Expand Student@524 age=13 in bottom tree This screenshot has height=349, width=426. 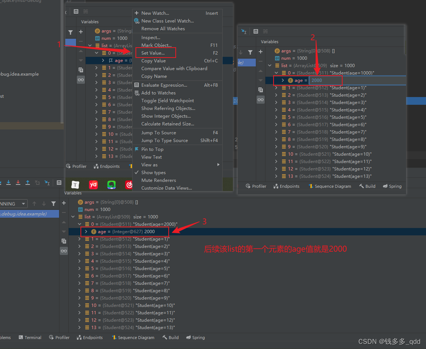pyautogui.click(x=80, y=327)
